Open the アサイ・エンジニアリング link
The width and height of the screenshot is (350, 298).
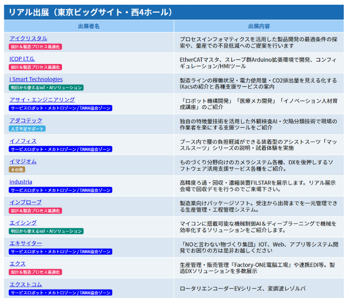coord(42,100)
